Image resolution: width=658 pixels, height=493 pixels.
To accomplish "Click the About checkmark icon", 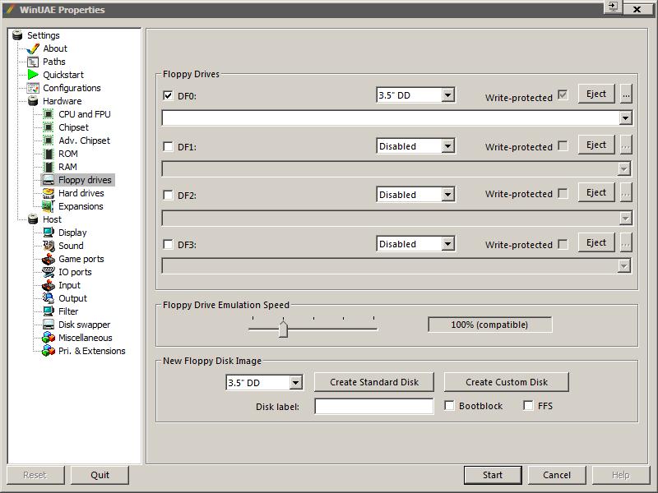I will click(33, 48).
